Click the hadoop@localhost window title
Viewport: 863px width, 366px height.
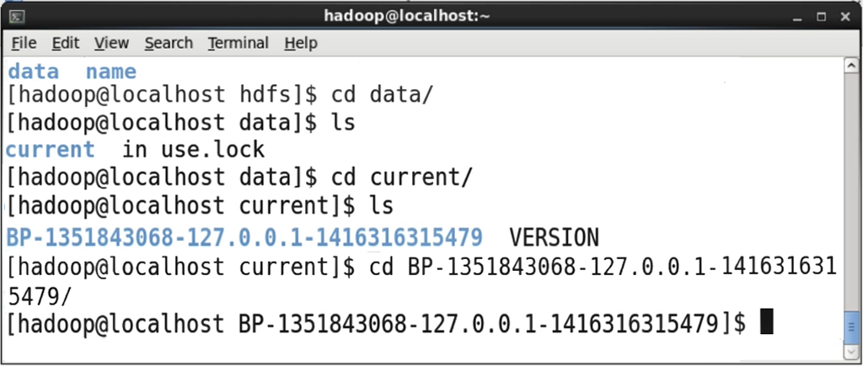[x=407, y=17]
